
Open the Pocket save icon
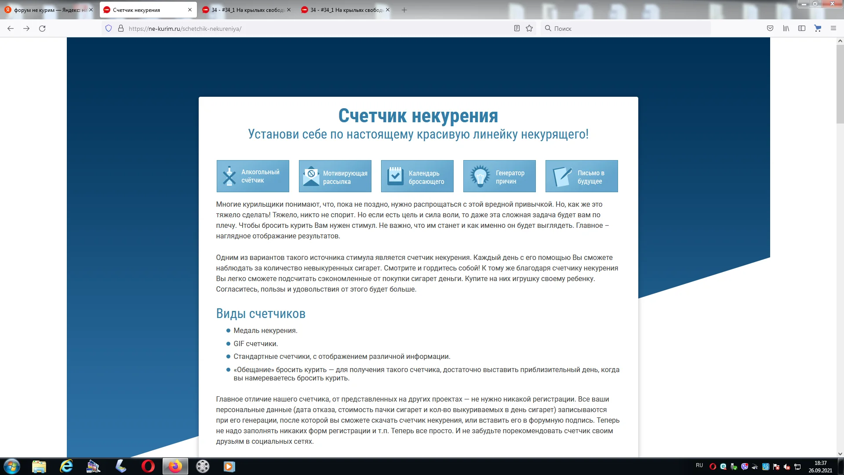(770, 29)
